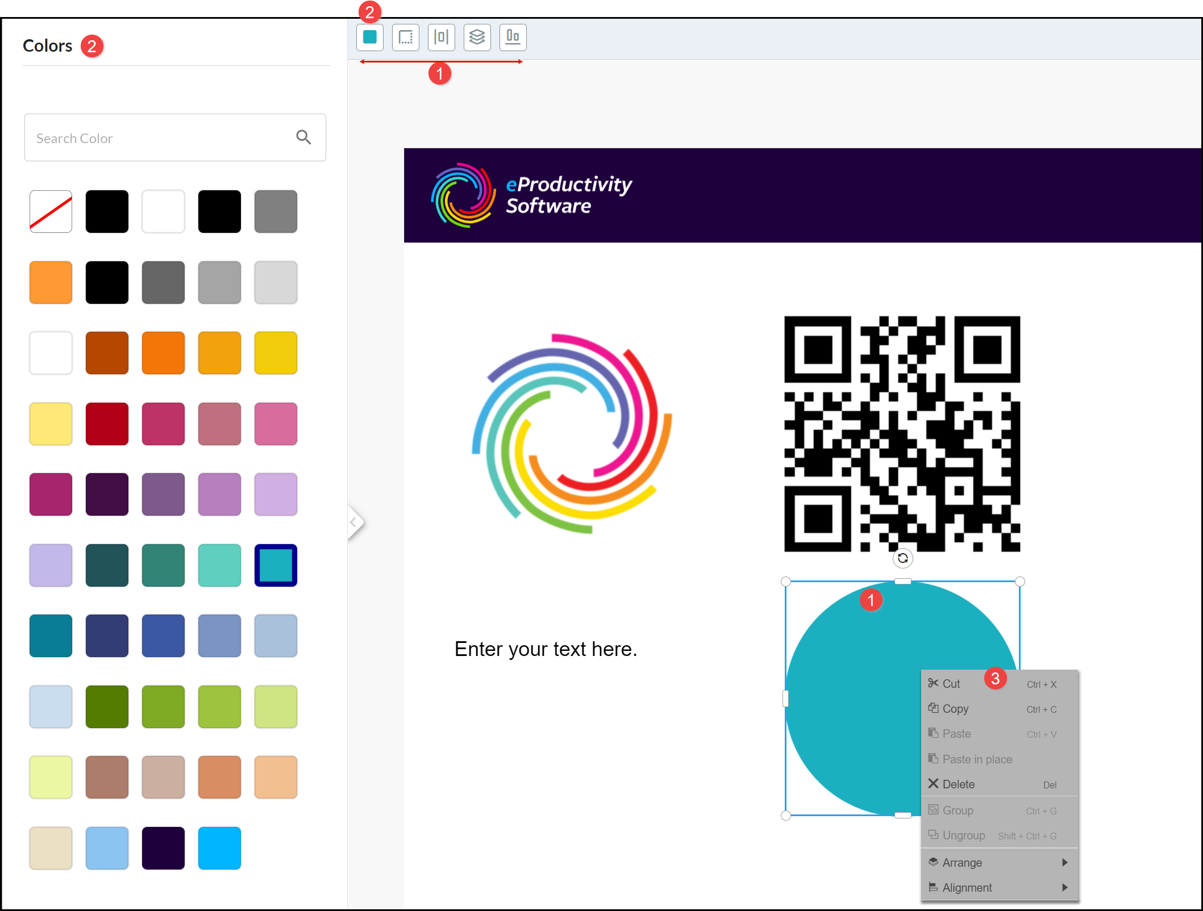Click the align bottom toolbar icon
This screenshot has width=1203, height=911.
pos(513,37)
